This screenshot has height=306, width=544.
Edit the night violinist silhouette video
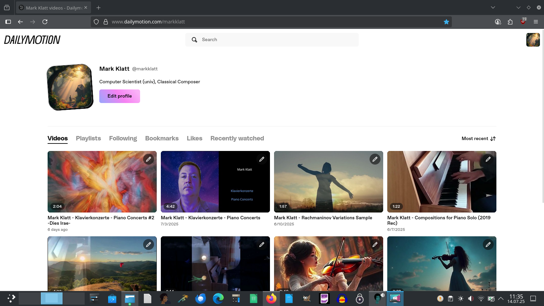click(488, 244)
